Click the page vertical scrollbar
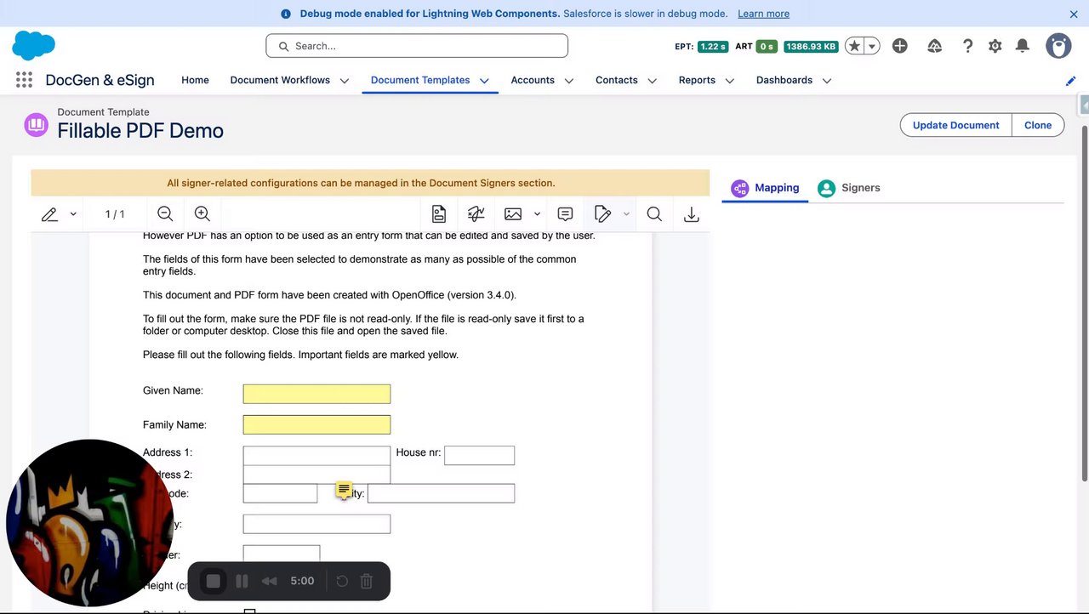This screenshot has height=614, width=1089. 1085,304
